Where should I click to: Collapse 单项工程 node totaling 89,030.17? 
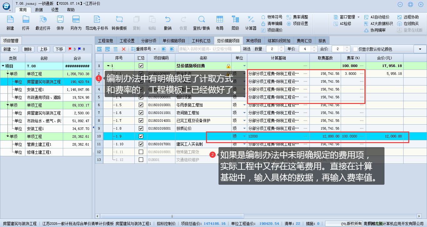(x=8, y=105)
